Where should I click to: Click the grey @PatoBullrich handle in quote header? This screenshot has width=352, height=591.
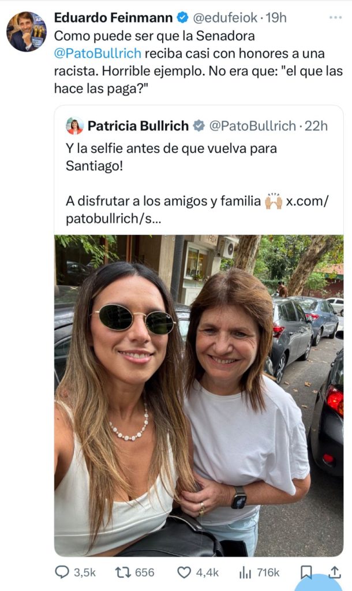252,125
